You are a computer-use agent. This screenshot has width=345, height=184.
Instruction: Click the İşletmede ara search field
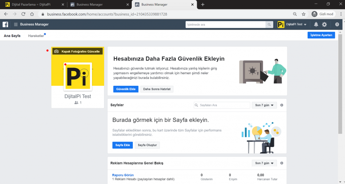pos(225,25)
